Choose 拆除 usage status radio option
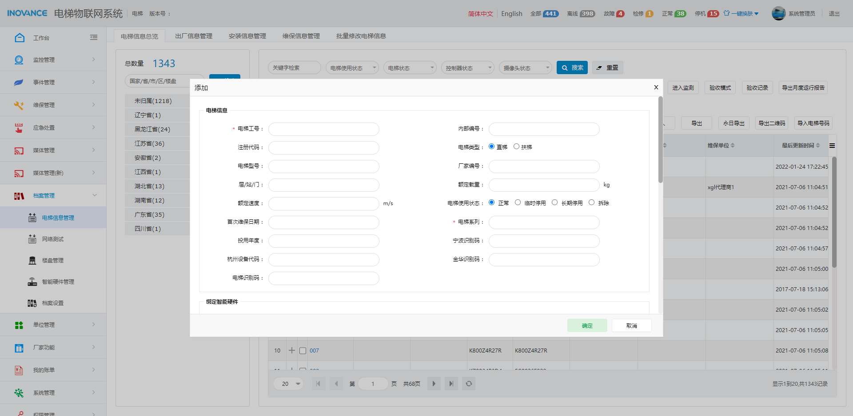 591,202
